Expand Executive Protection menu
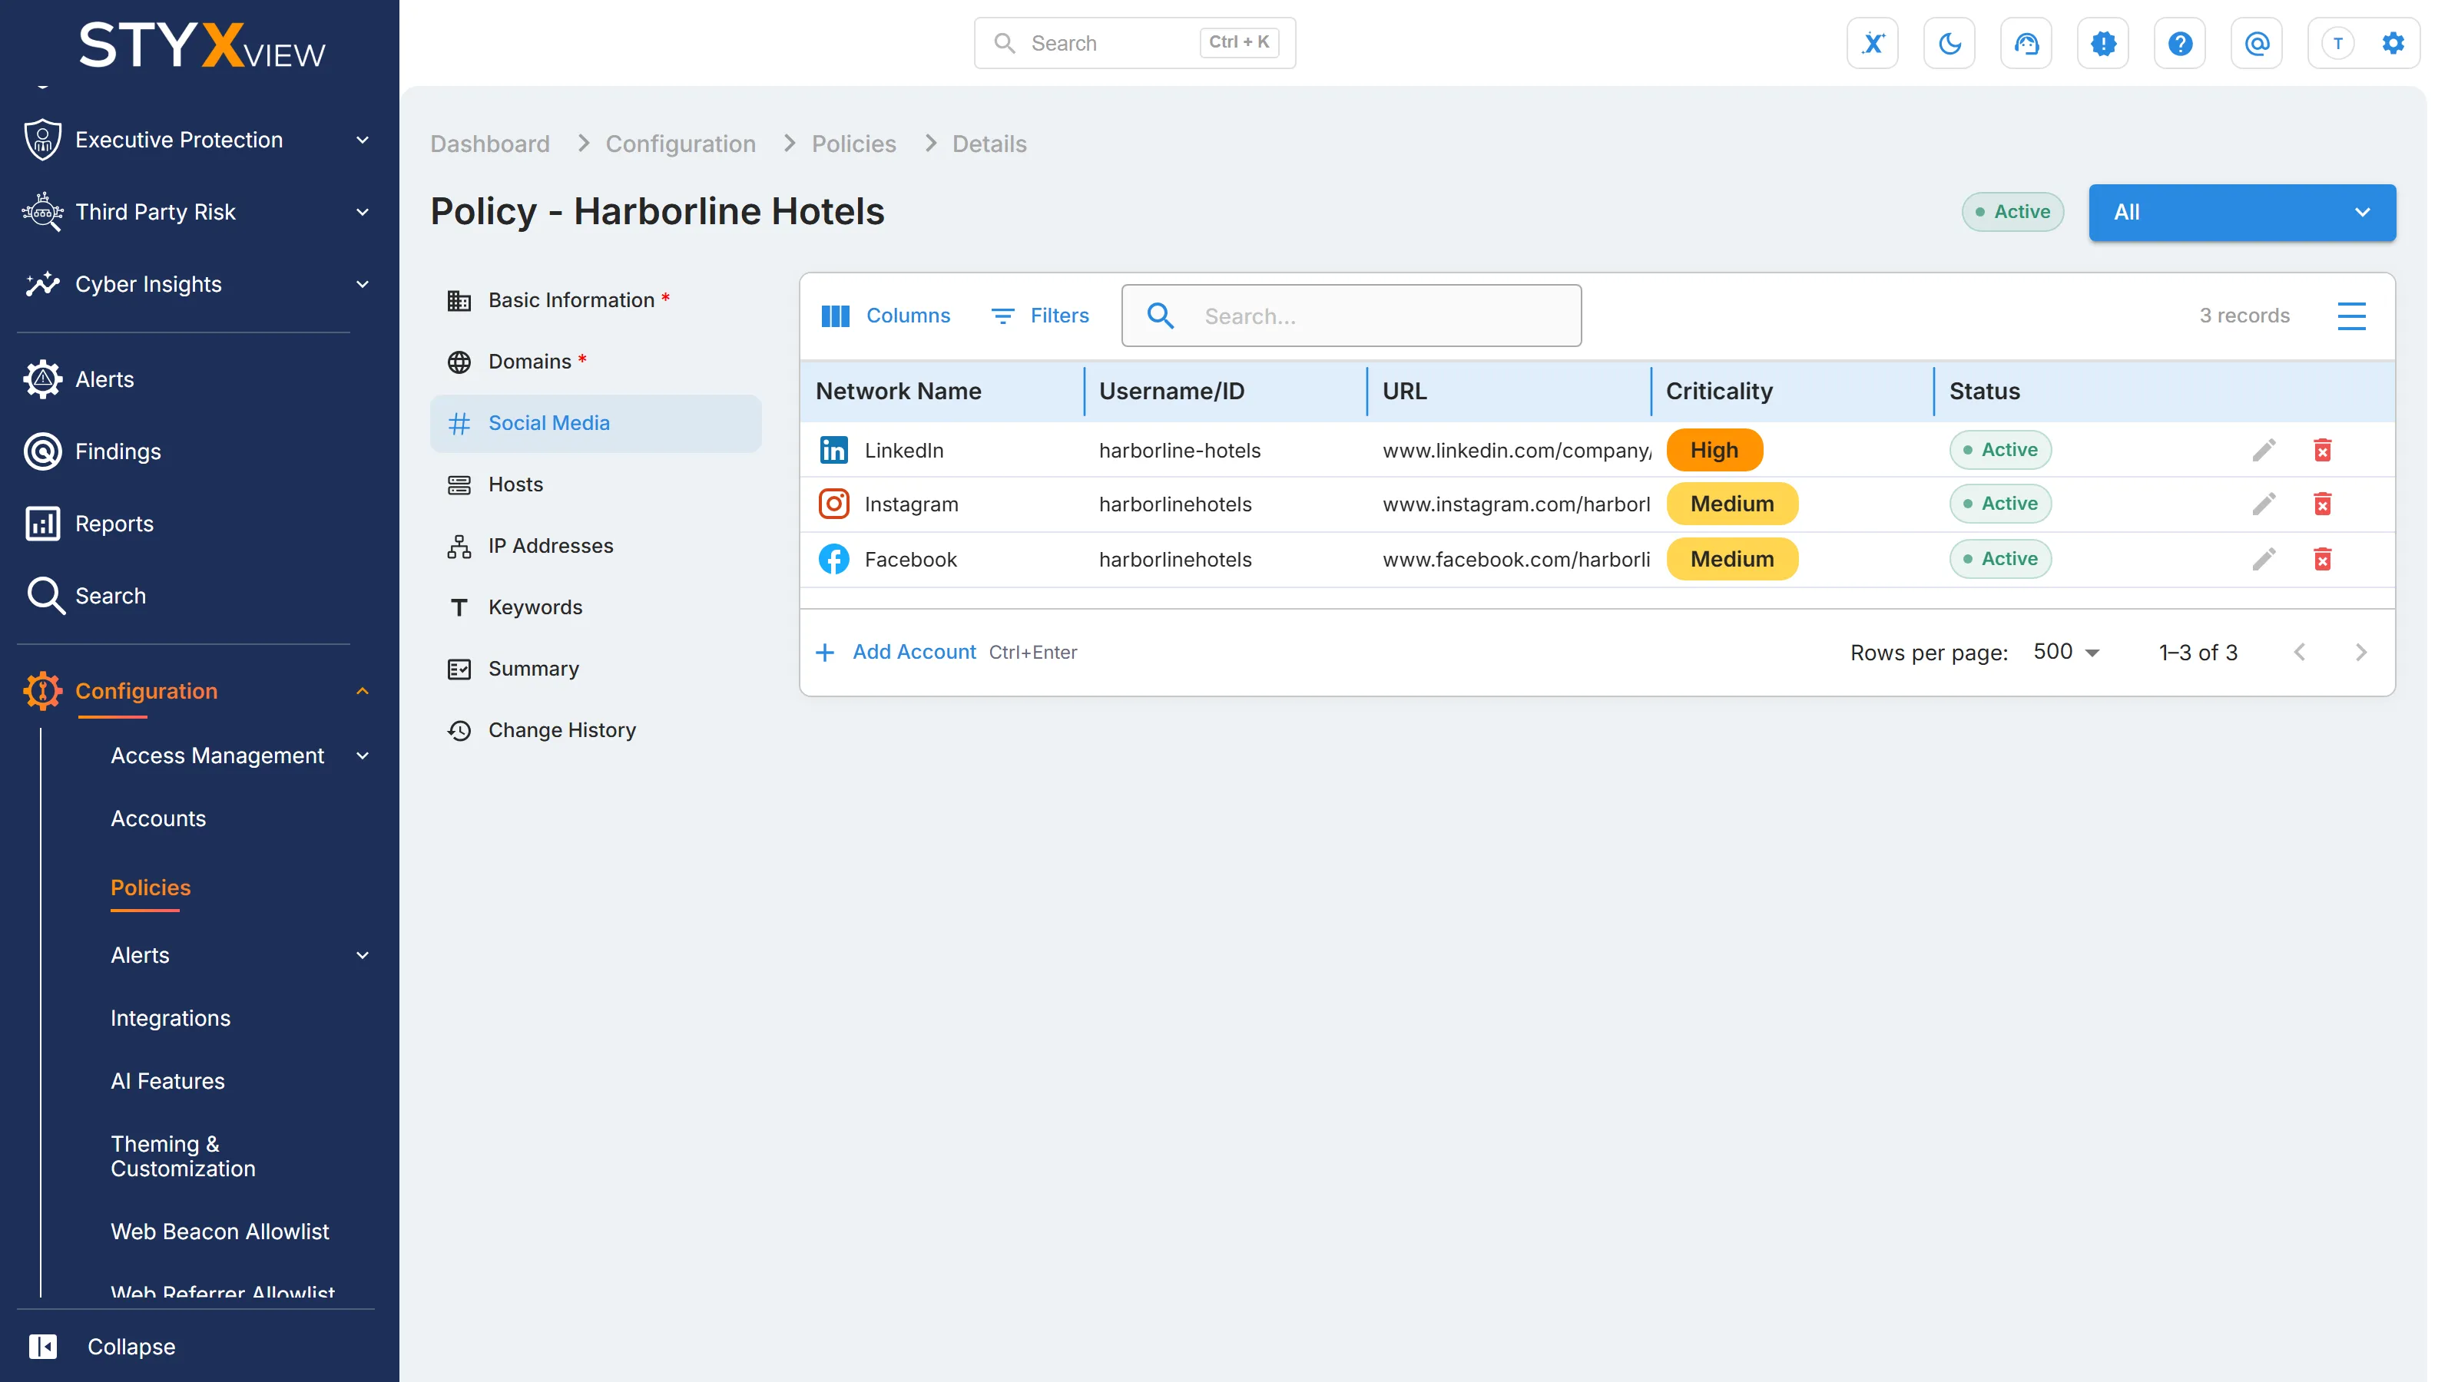The image size is (2458, 1382). click(x=196, y=141)
